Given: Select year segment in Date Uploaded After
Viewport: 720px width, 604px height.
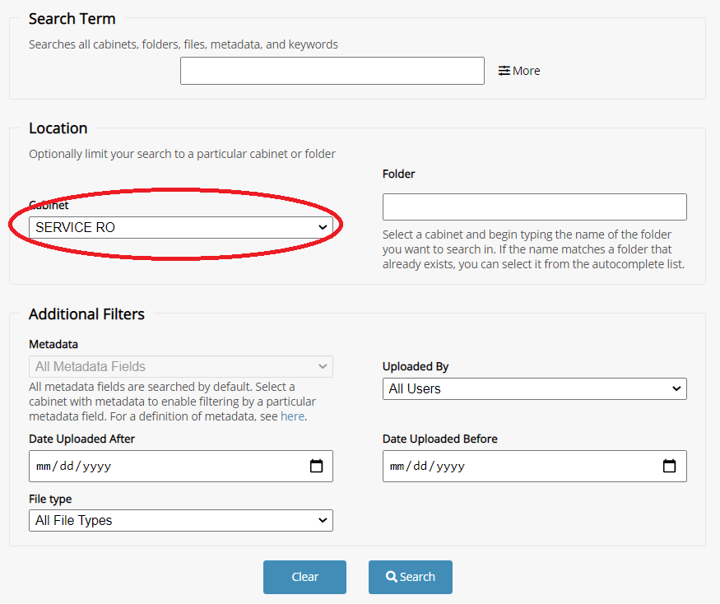Looking at the screenshot, I should [x=97, y=467].
